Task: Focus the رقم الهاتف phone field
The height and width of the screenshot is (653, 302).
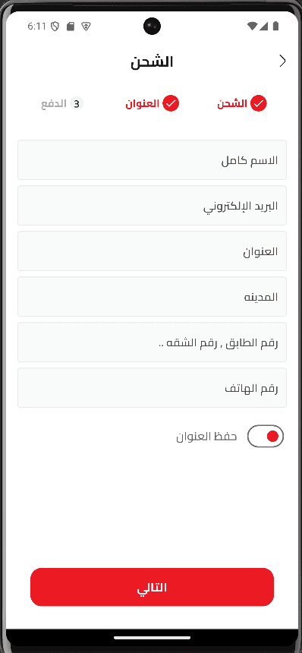Action: tap(152, 388)
